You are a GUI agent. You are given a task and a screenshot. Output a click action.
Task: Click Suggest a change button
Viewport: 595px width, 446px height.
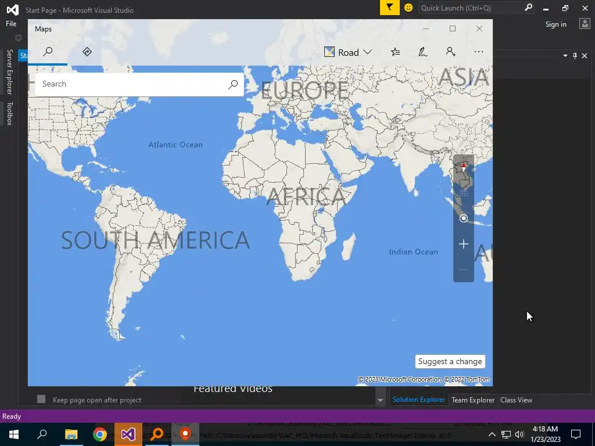point(450,361)
